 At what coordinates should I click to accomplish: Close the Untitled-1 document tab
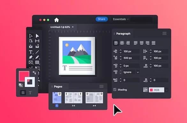click(x=73, y=27)
